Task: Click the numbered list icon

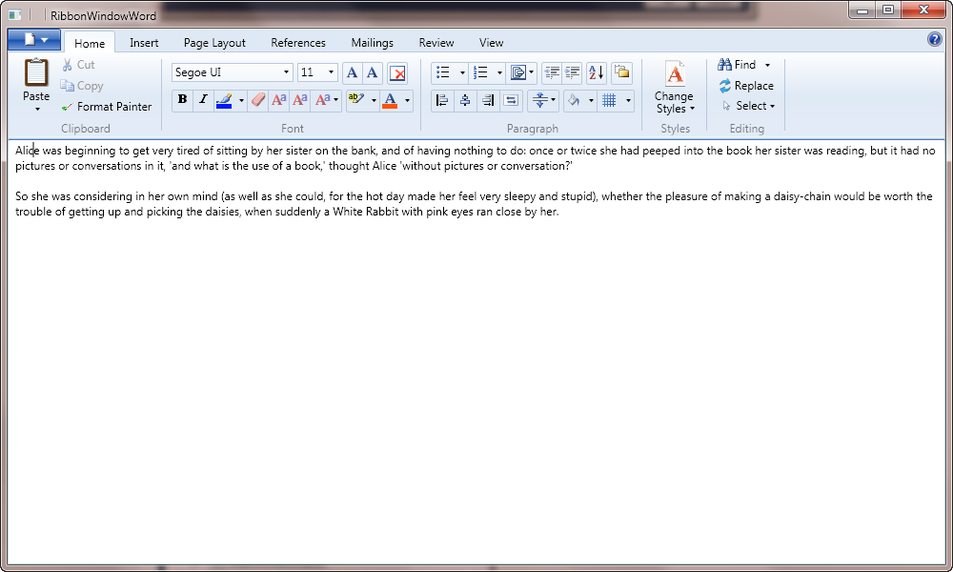Action: point(481,72)
